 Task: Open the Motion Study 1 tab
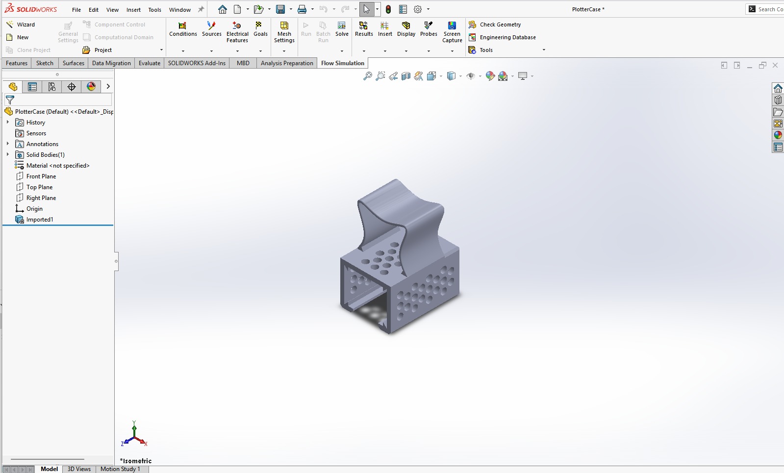pyautogui.click(x=120, y=469)
